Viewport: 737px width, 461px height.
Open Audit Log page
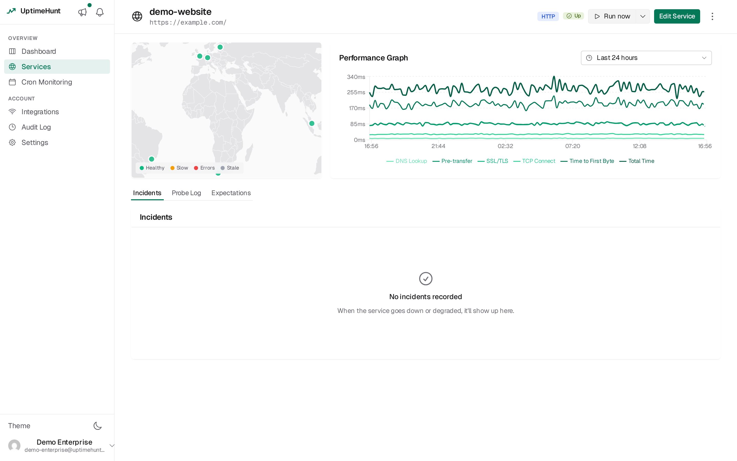coord(57,127)
